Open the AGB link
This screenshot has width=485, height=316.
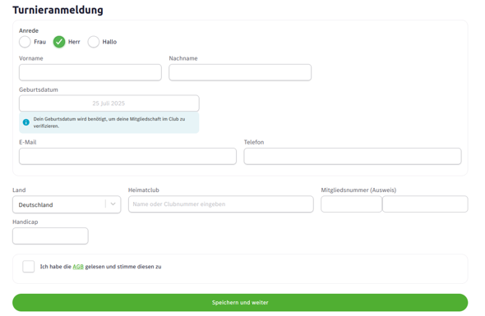(78, 267)
